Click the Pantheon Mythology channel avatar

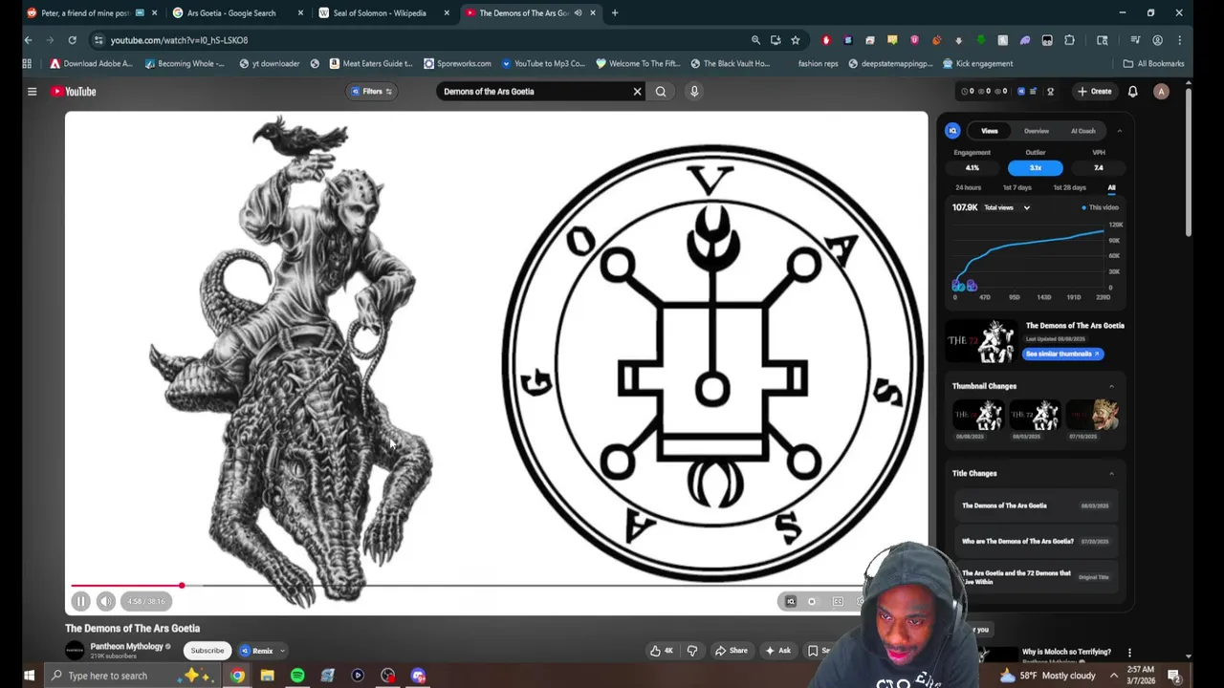click(x=75, y=651)
